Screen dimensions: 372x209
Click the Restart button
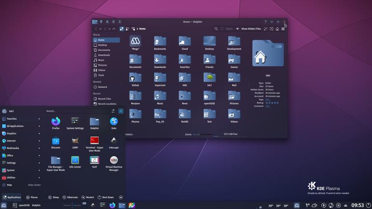point(88,197)
